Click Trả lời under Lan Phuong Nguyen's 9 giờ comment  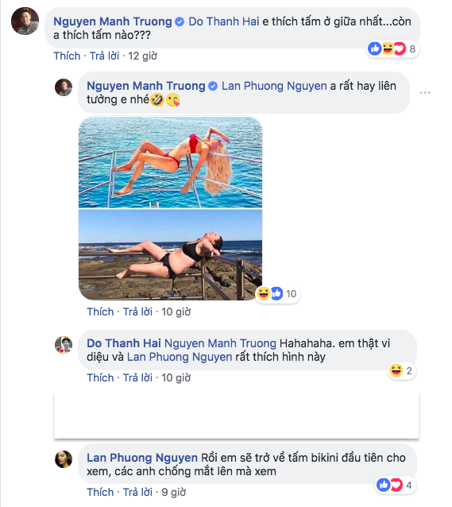[137, 492]
